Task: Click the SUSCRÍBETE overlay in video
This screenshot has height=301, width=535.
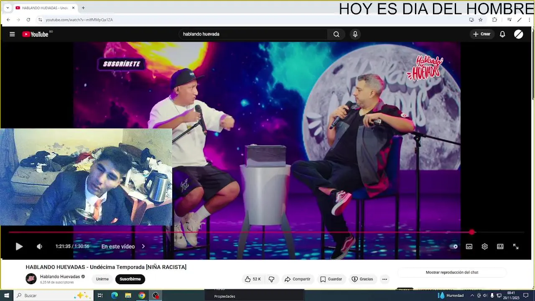Action: click(x=122, y=64)
